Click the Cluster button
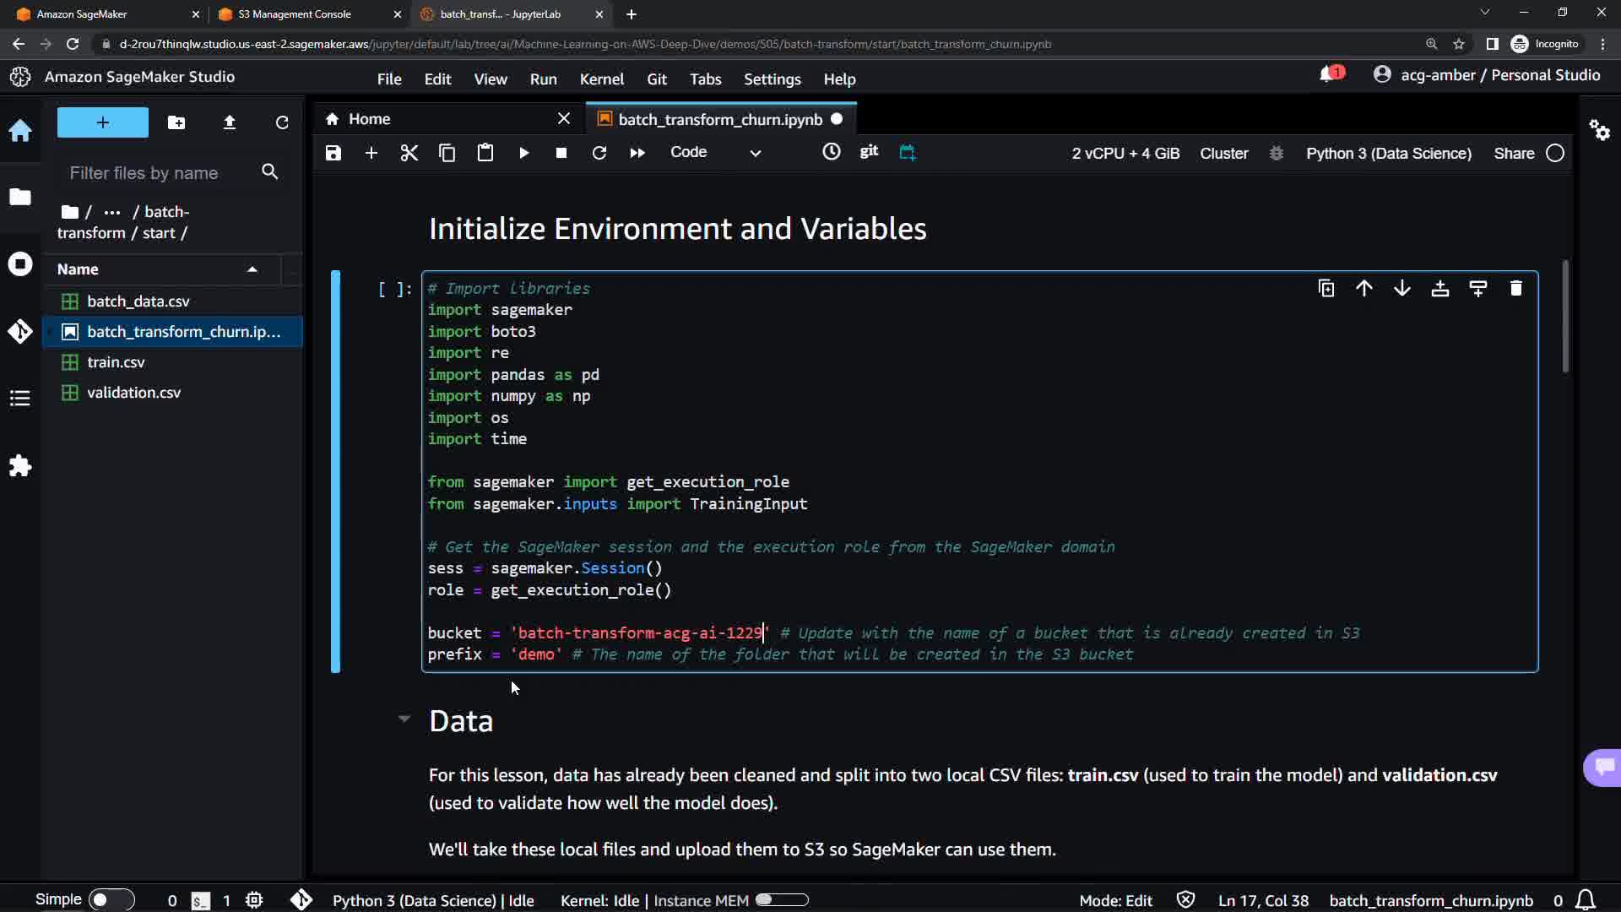 [1223, 154]
